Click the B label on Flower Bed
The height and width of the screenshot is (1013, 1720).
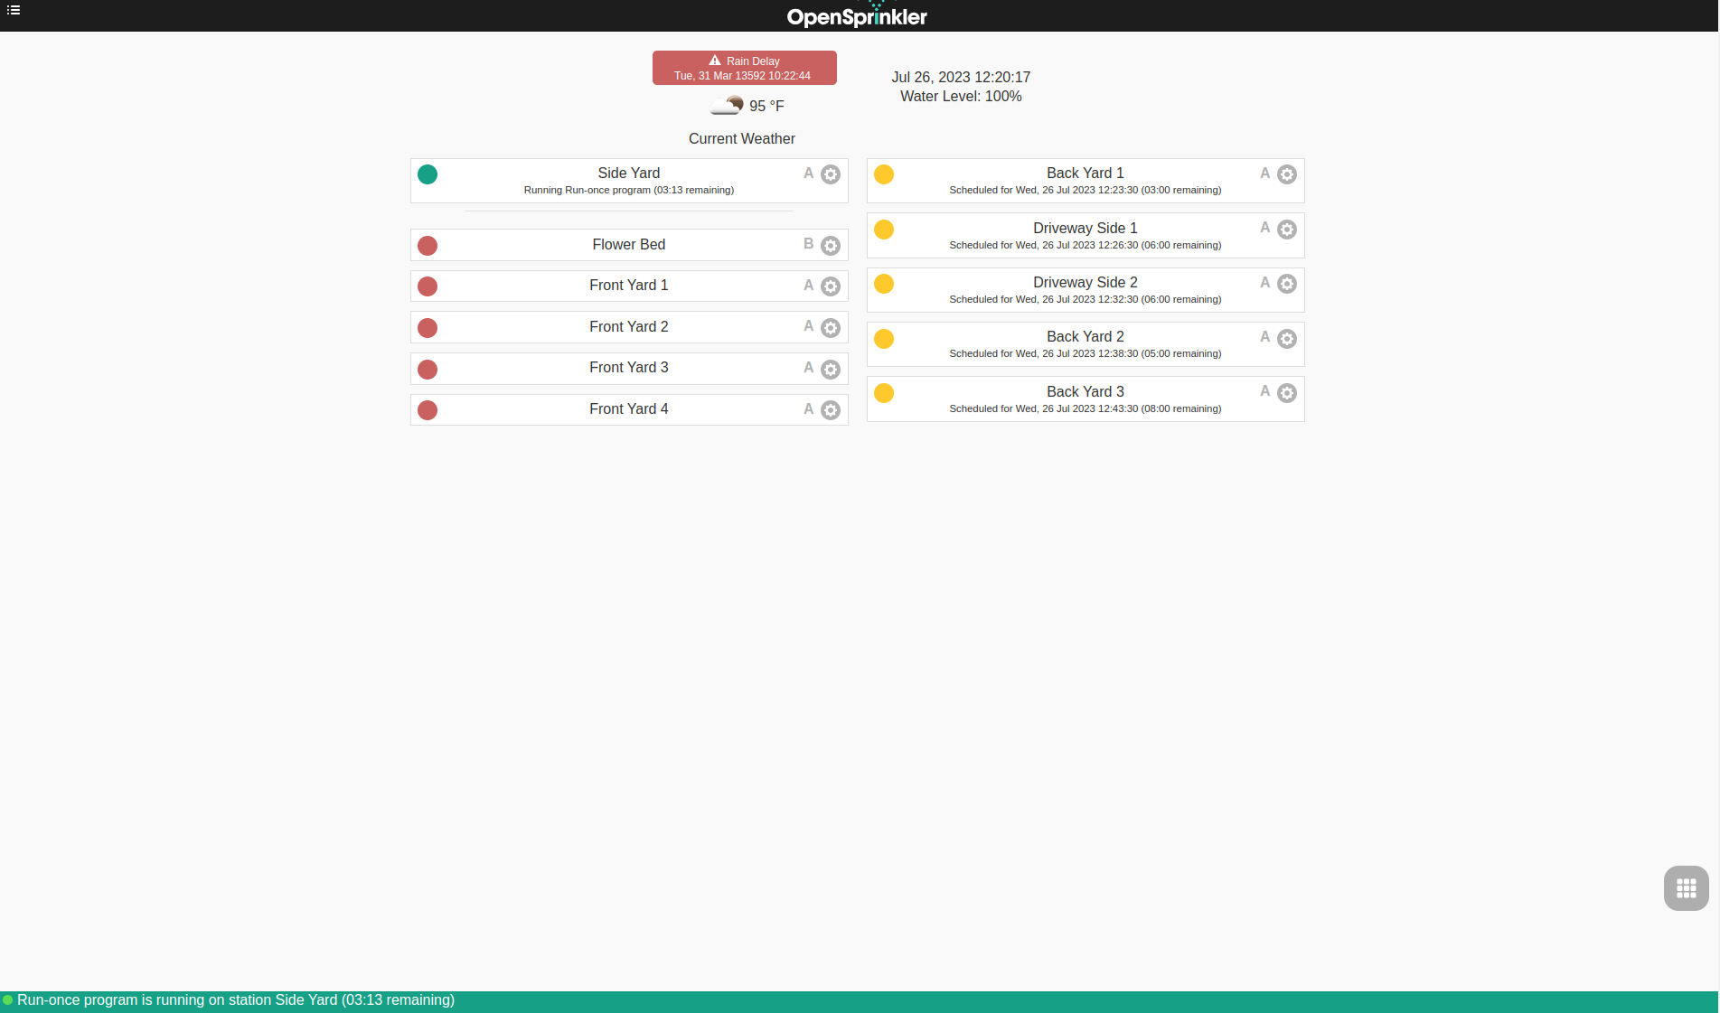click(808, 244)
